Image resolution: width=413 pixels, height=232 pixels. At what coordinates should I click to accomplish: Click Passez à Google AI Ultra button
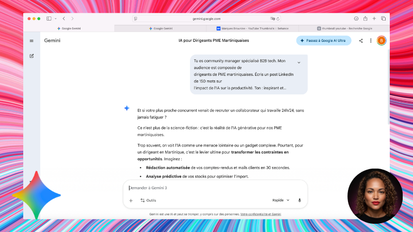point(324,40)
